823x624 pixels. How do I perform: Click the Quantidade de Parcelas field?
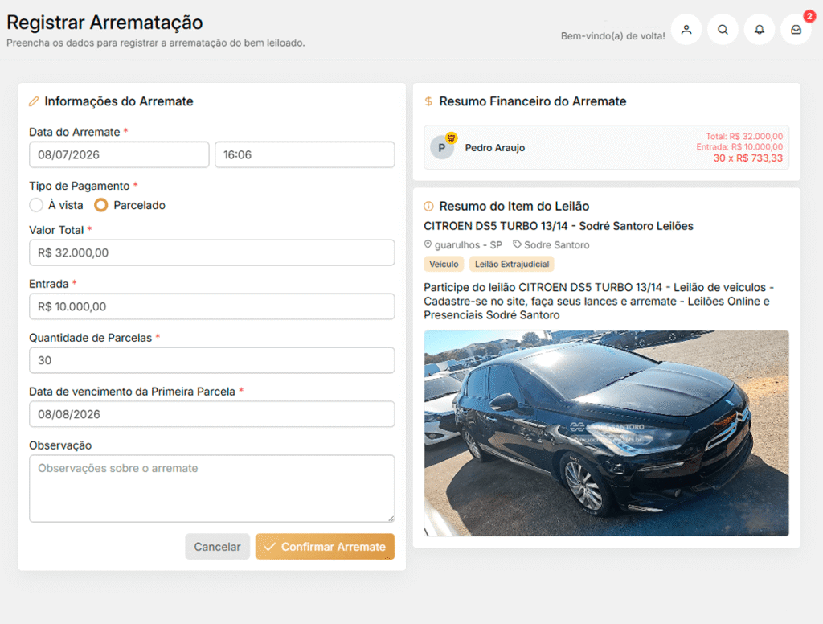click(212, 360)
